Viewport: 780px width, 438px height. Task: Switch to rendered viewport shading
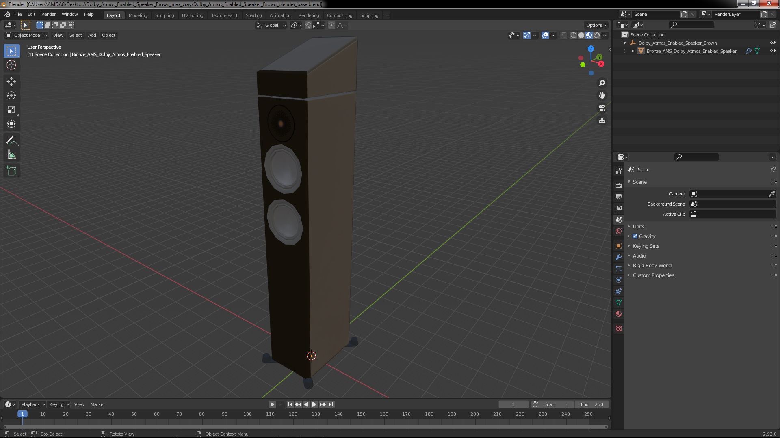(597, 35)
